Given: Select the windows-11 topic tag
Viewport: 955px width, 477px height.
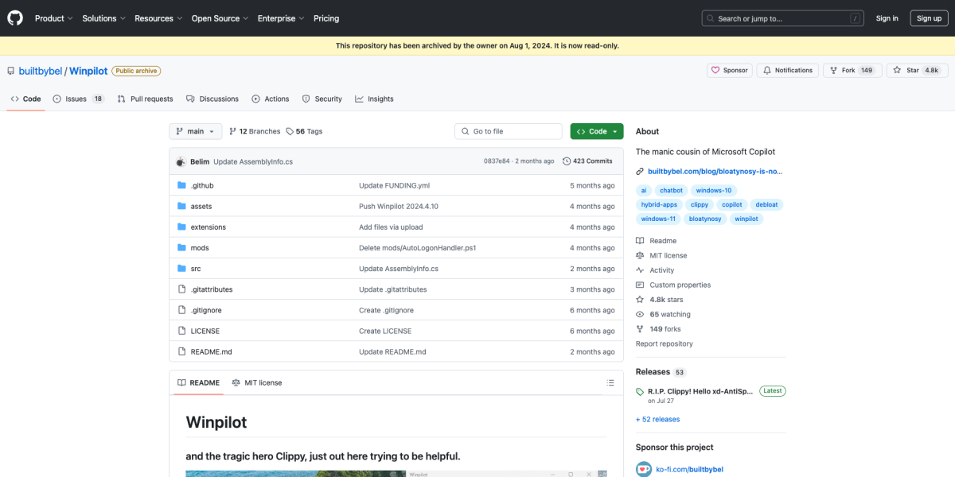Looking at the screenshot, I should pyautogui.click(x=657, y=219).
